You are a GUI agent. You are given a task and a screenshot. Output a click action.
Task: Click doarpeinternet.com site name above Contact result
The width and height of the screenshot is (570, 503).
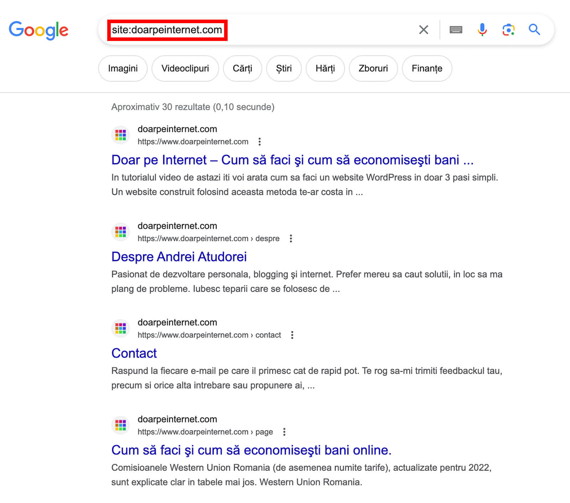pyautogui.click(x=177, y=322)
